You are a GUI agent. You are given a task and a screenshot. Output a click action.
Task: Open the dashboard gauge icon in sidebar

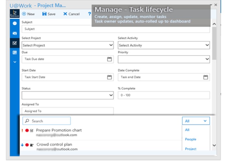(15, 23)
